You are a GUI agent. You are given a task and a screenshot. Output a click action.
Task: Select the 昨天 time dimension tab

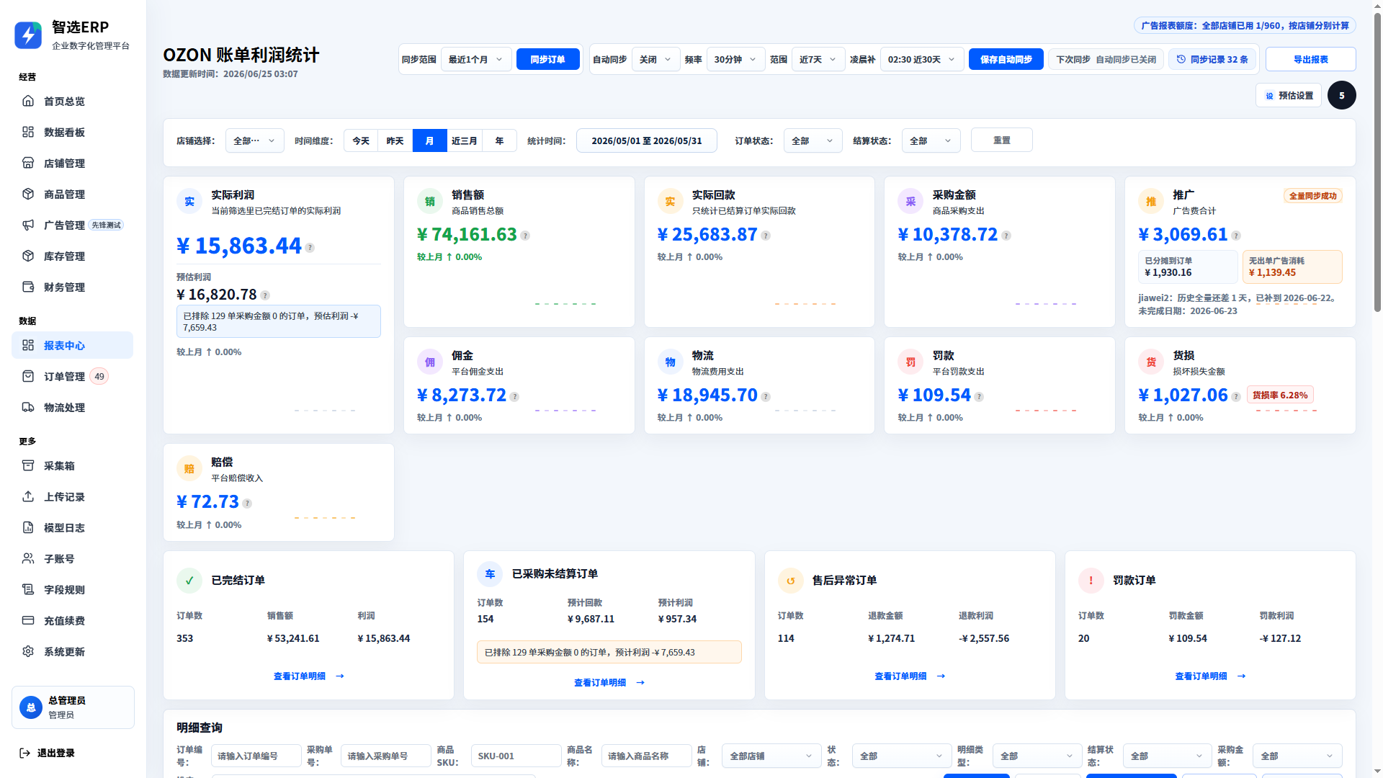[395, 140]
